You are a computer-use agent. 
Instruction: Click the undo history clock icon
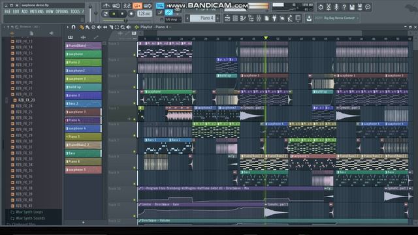click(x=321, y=7)
